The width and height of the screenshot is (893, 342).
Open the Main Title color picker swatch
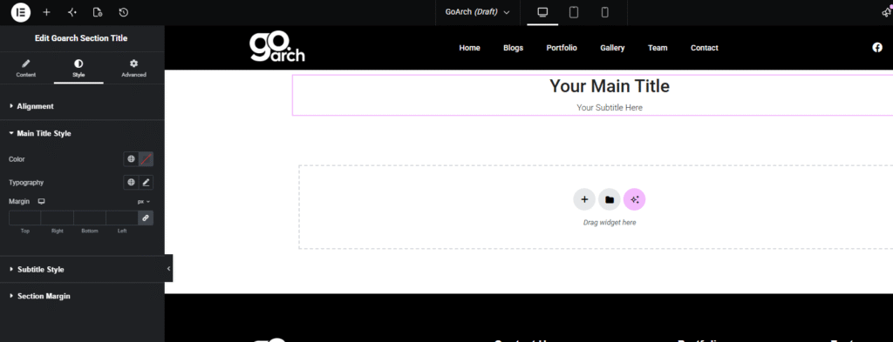[146, 159]
